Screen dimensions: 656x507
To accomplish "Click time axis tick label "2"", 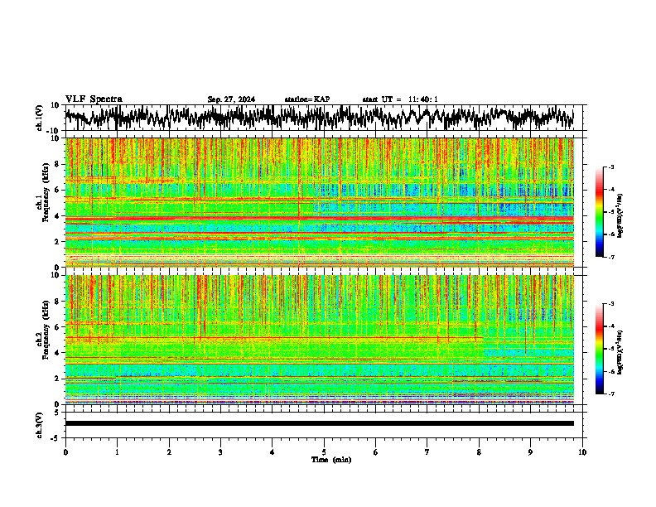I will pyautogui.click(x=169, y=452).
